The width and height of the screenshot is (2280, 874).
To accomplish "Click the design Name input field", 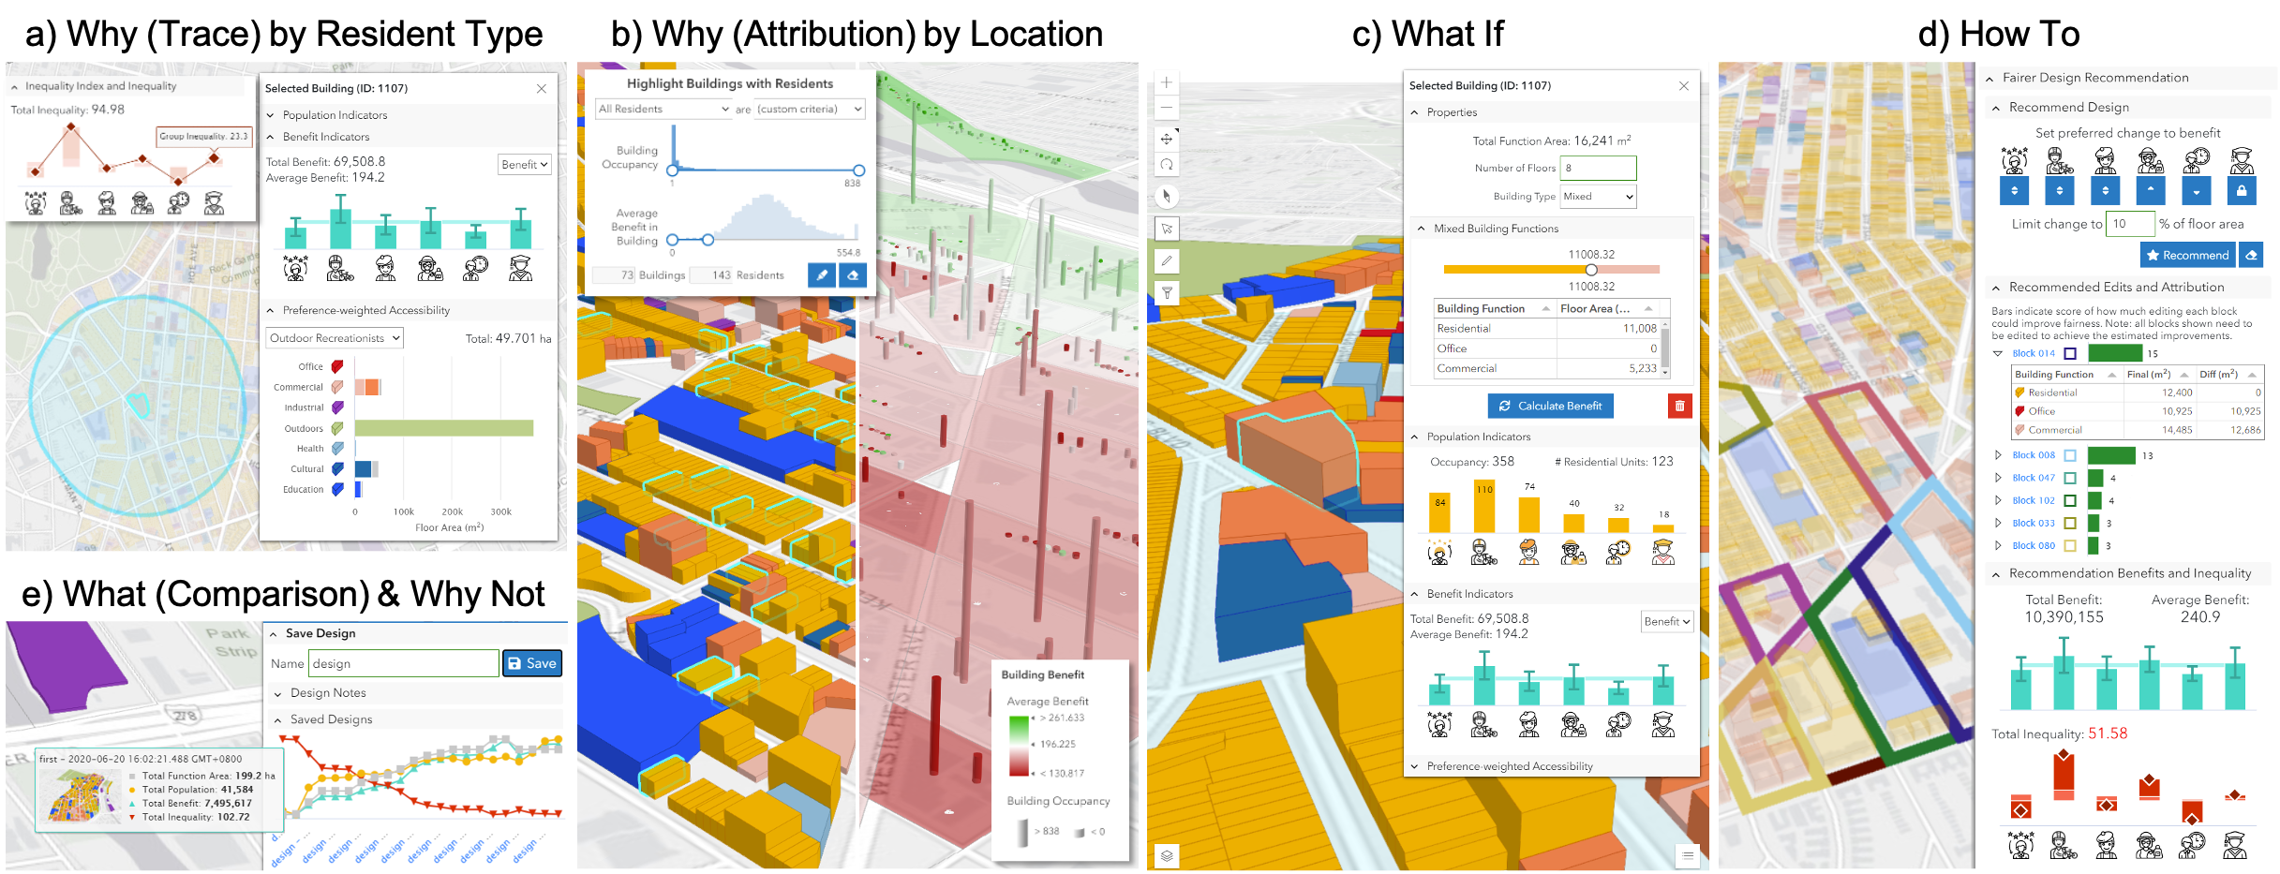I will click(x=404, y=663).
